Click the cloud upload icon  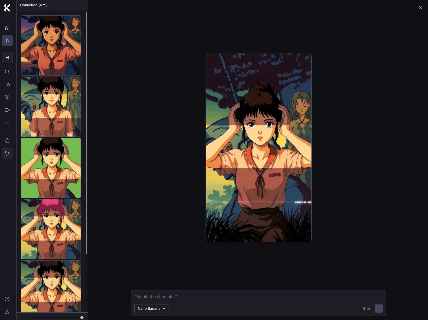point(7,84)
